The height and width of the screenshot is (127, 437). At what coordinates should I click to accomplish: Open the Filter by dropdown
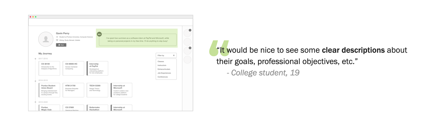click(166, 56)
